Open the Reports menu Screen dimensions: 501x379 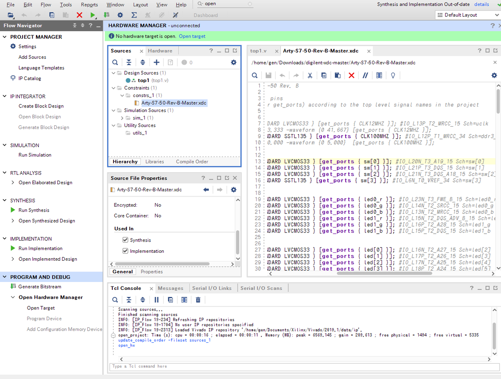[89, 5]
